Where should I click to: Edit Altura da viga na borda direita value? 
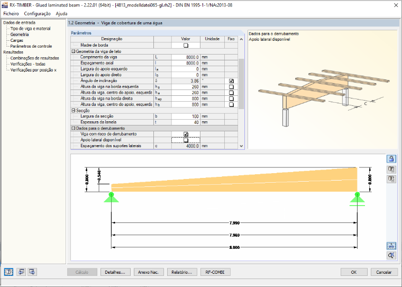(186, 98)
